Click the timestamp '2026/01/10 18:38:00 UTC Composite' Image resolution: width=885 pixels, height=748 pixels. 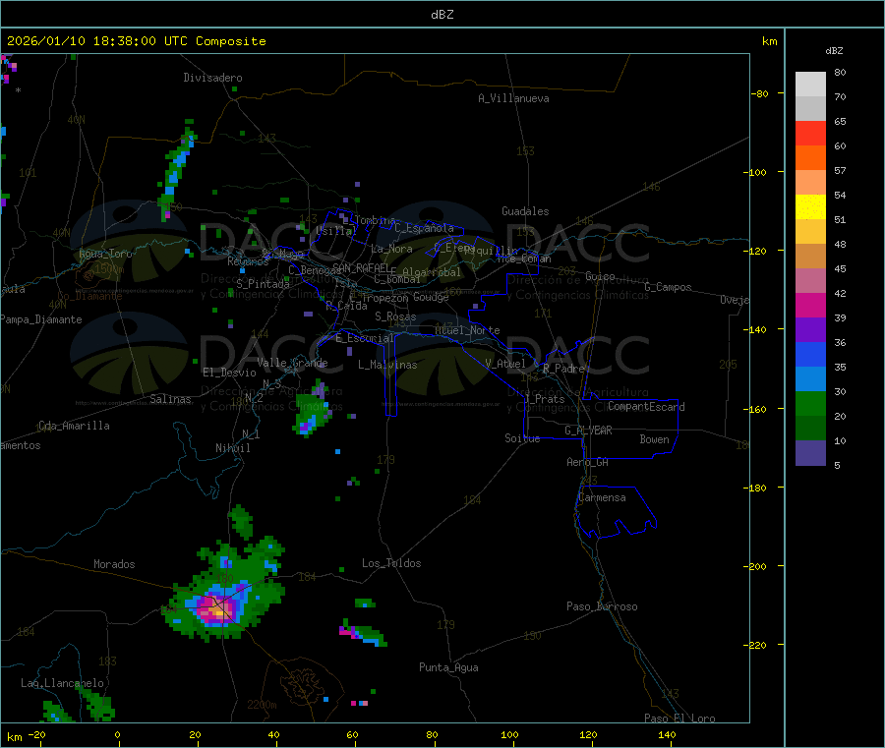pos(136,41)
